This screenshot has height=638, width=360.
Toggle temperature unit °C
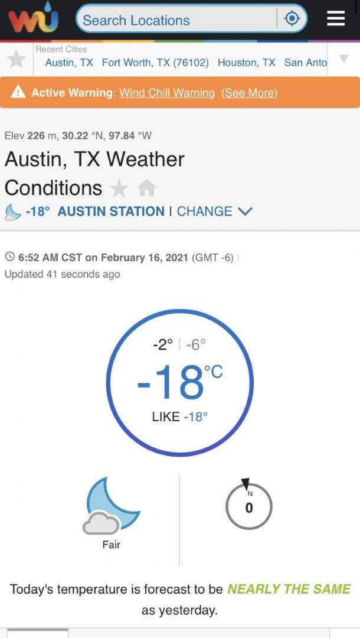pos(213,372)
